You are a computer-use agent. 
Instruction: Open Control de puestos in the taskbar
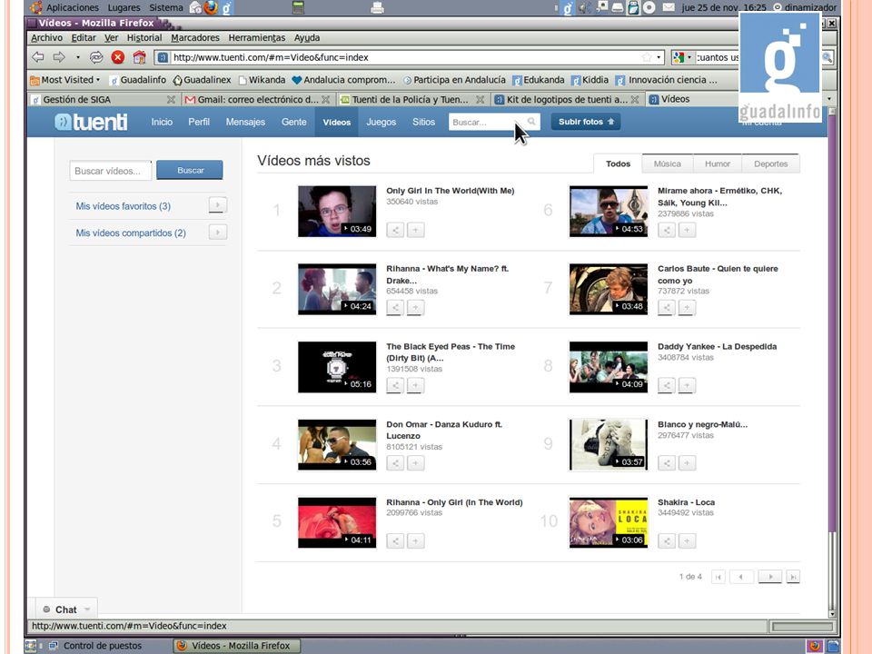[95, 646]
